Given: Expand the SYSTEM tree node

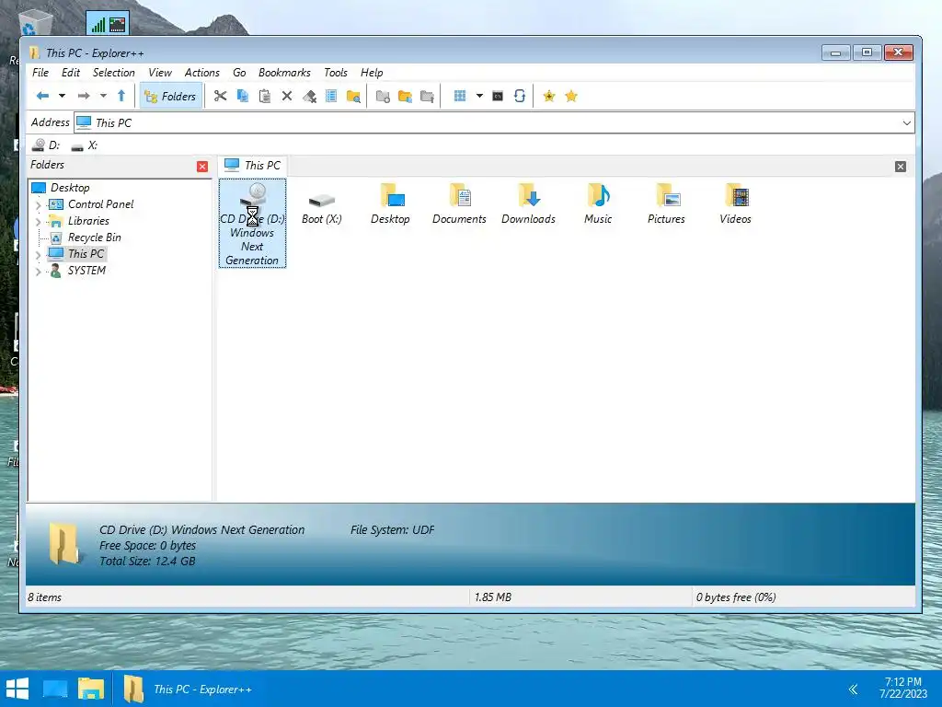Looking at the screenshot, I should (39, 272).
